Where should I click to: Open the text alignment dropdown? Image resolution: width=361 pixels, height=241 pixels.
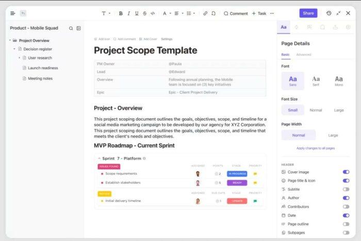point(178,13)
